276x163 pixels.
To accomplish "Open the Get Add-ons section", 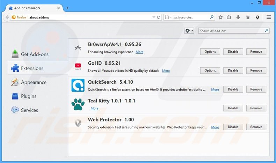I will coord(38,54).
